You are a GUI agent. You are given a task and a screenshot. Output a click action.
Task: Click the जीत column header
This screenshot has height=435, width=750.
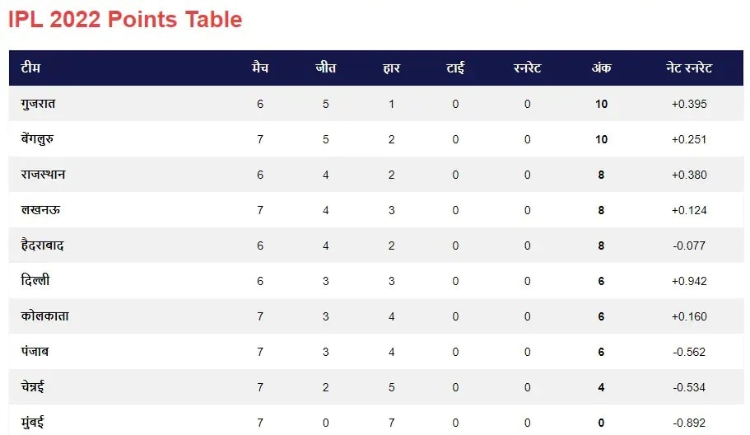325,68
